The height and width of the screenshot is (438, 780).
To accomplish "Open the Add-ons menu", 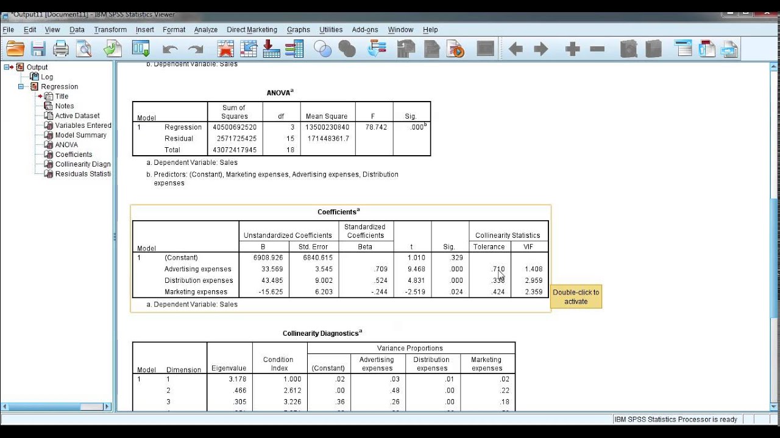I will click(x=365, y=29).
